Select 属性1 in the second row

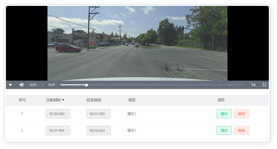pos(132,131)
